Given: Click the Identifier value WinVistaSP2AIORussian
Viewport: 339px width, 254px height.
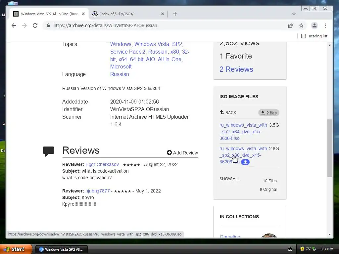Looking at the screenshot, I should tap(140, 109).
